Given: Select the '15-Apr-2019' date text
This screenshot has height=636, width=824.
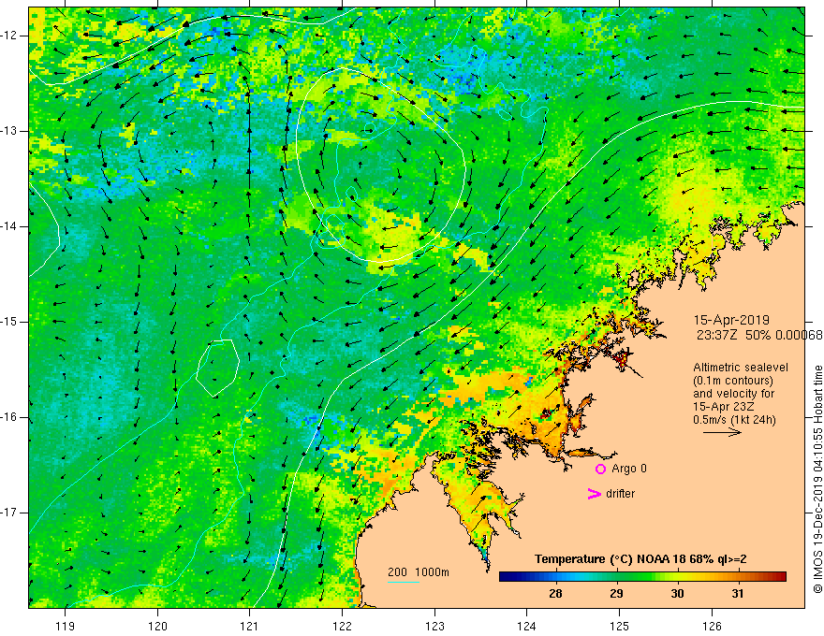Looking at the screenshot, I should click(x=731, y=320).
